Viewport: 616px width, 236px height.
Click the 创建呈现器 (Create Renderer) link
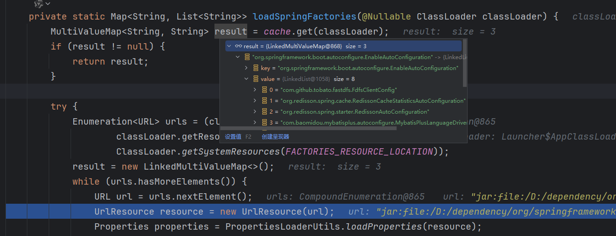point(275,137)
